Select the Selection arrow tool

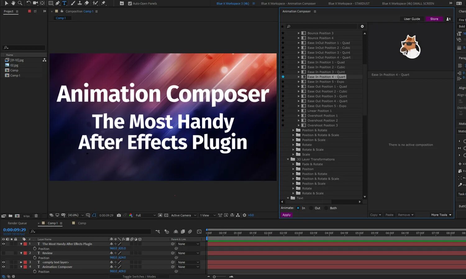click(6, 3)
